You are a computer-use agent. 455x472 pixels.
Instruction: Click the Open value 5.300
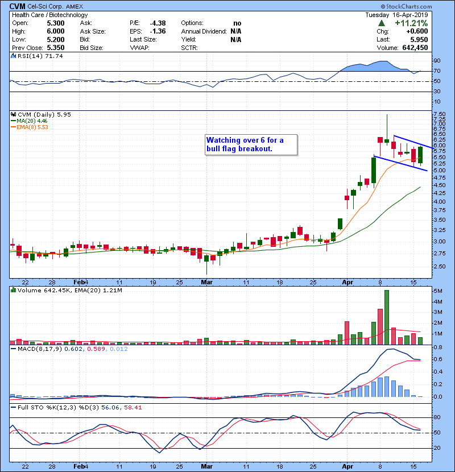click(x=56, y=23)
